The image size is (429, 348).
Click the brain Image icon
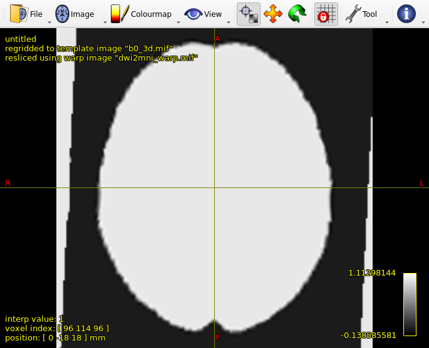click(x=62, y=14)
